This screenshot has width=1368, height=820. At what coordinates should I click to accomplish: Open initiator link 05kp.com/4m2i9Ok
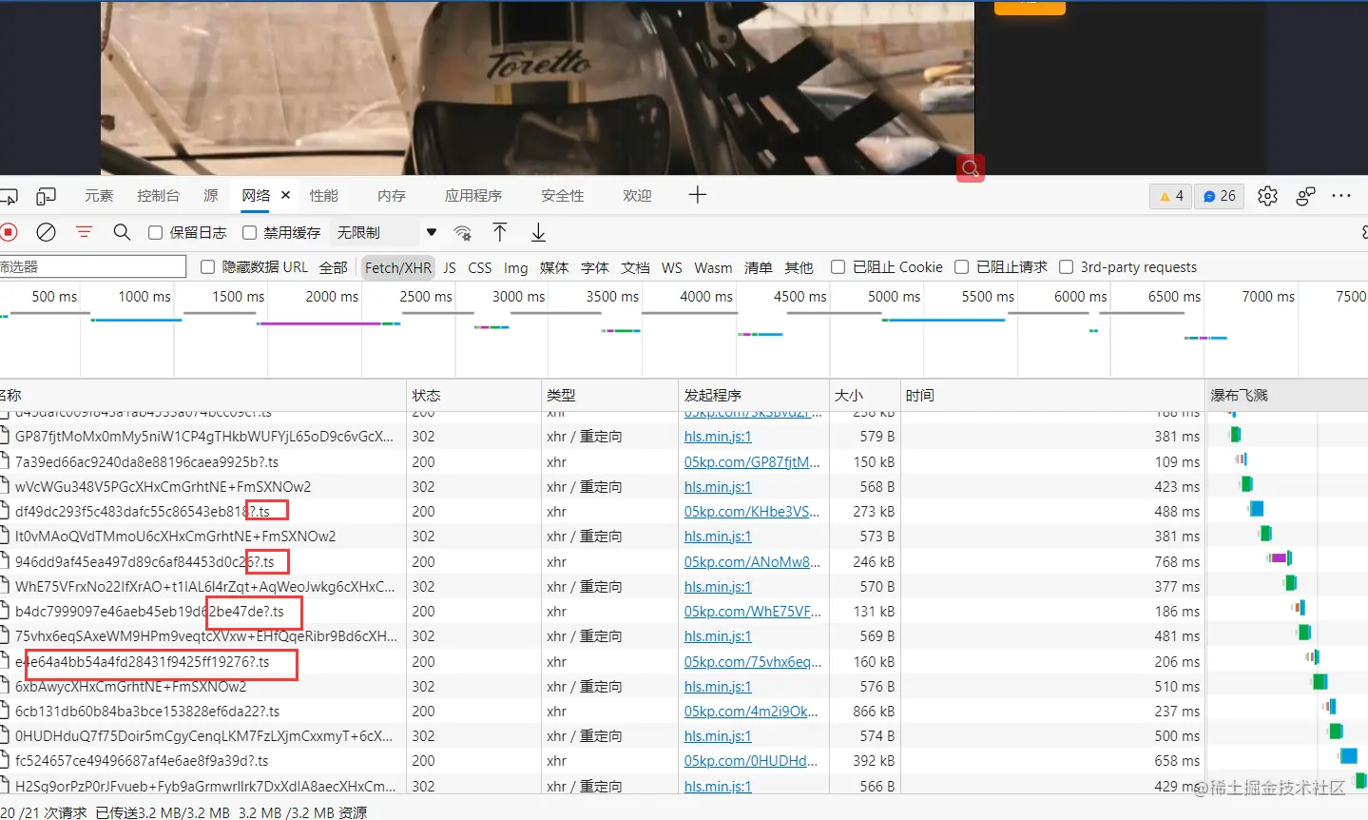750,712
